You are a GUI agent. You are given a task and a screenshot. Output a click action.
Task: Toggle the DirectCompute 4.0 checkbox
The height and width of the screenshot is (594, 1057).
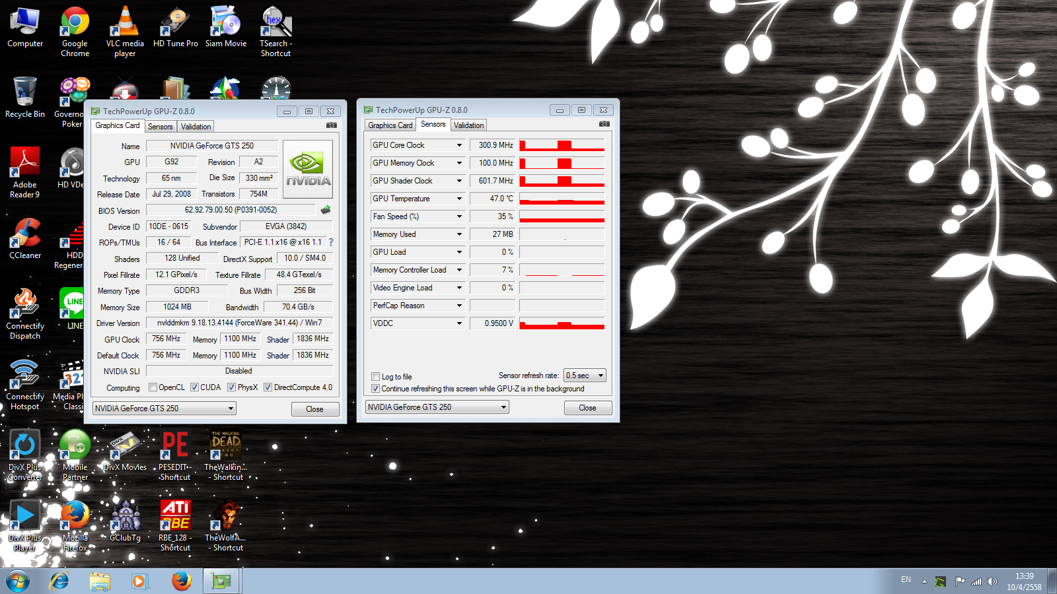(x=268, y=387)
